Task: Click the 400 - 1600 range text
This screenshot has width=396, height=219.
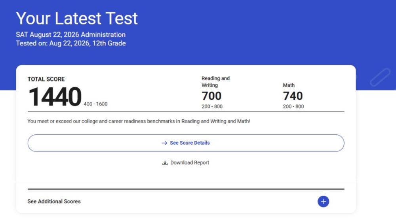Action: pyautogui.click(x=95, y=104)
